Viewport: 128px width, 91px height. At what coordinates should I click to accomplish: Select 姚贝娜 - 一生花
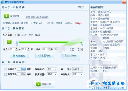point(98,71)
